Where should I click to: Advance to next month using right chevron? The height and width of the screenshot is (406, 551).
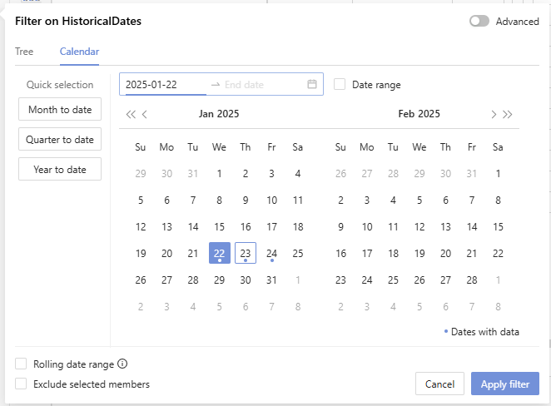click(494, 115)
